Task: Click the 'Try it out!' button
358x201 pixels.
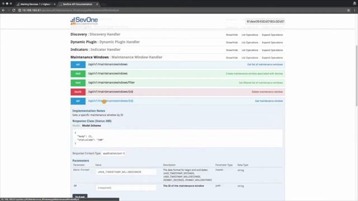Action: (x=80, y=197)
